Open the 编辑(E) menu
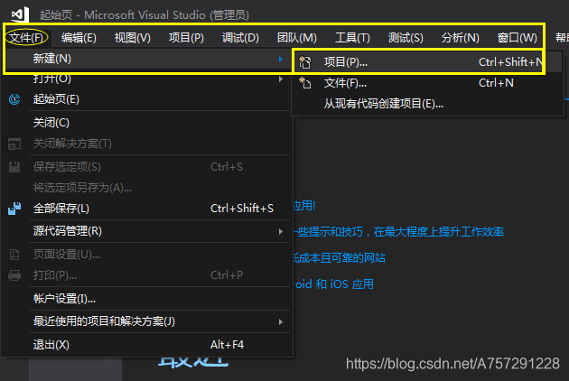 click(79, 37)
